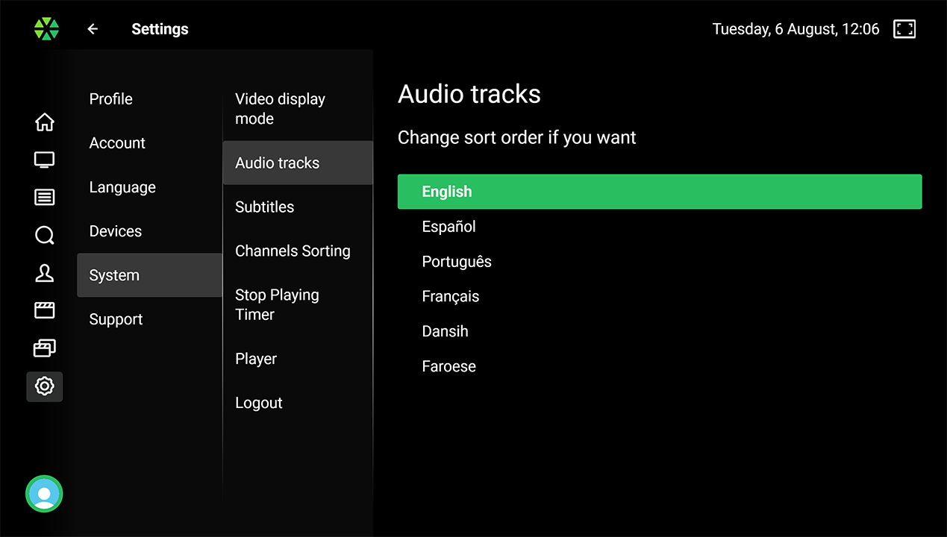
Task: Open the TV screen icon in sidebar
Action: 45,160
